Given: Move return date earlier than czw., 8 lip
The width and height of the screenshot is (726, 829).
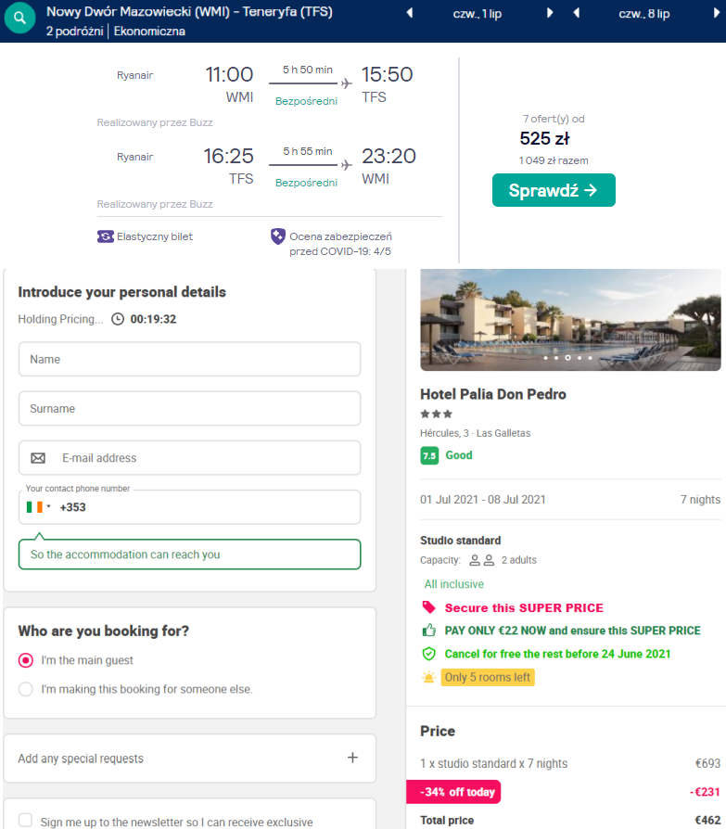Looking at the screenshot, I should pyautogui.click(x=577, y=13).
